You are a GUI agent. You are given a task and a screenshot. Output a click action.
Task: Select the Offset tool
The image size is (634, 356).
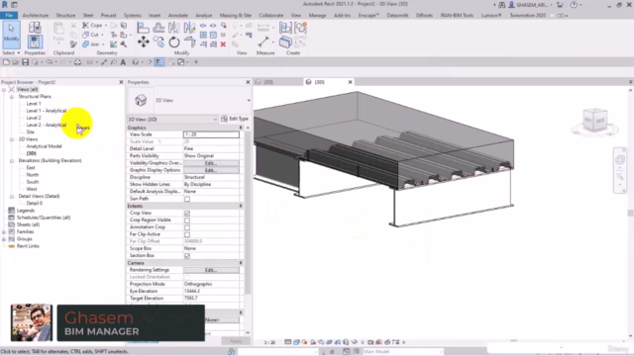pyautogui.click(x=158, y=28)
